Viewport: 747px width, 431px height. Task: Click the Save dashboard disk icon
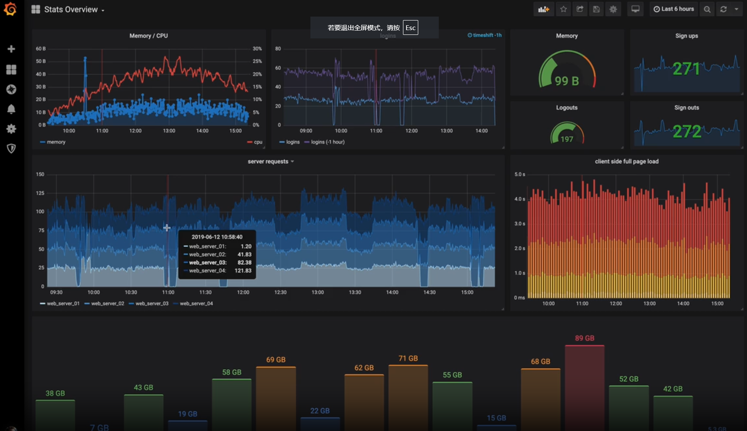(x=596, y=9)
